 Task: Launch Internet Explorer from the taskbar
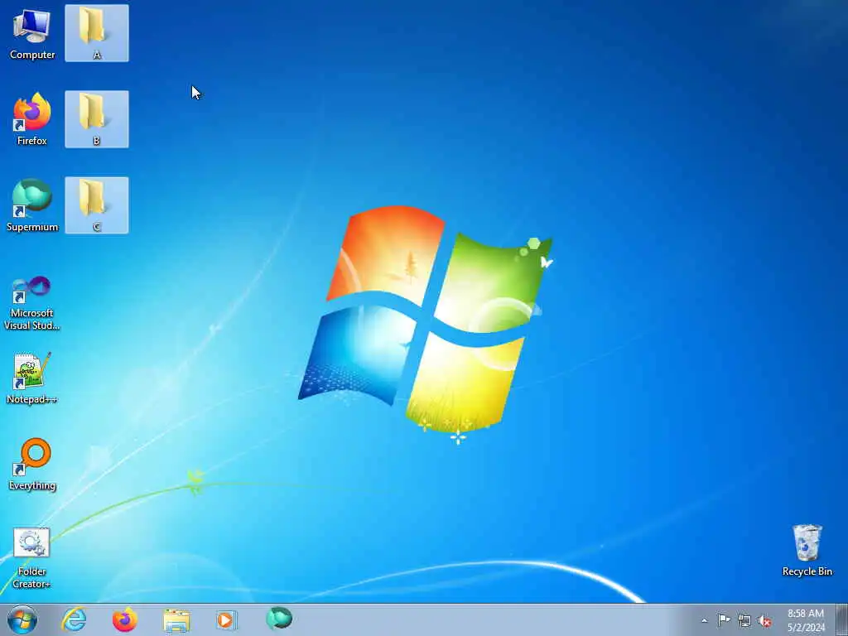tap(74, 619)
